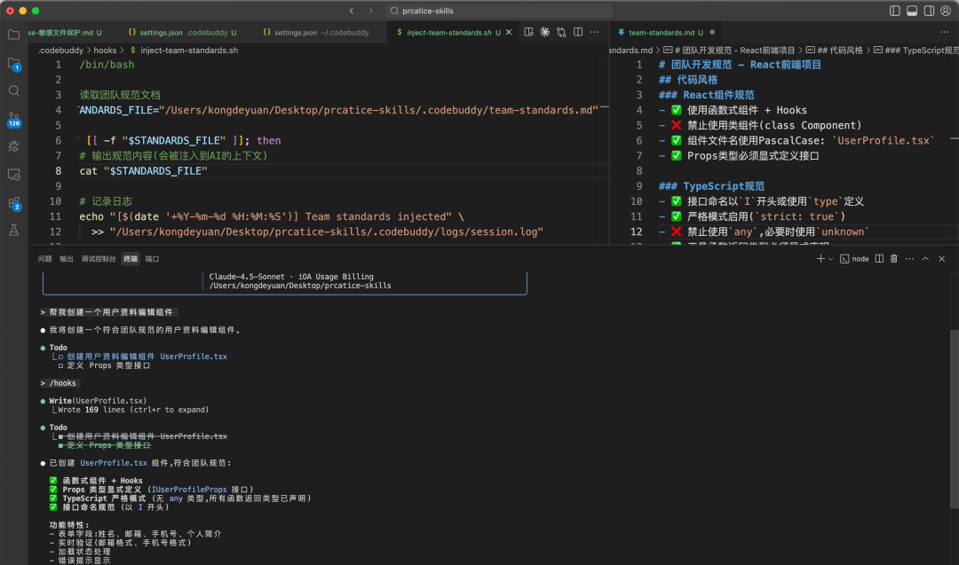The width and height of the screenshot is (959, 565).
Task: Open the Remote Explorer view
Action: pyautogui.click(x=13, y=175)
